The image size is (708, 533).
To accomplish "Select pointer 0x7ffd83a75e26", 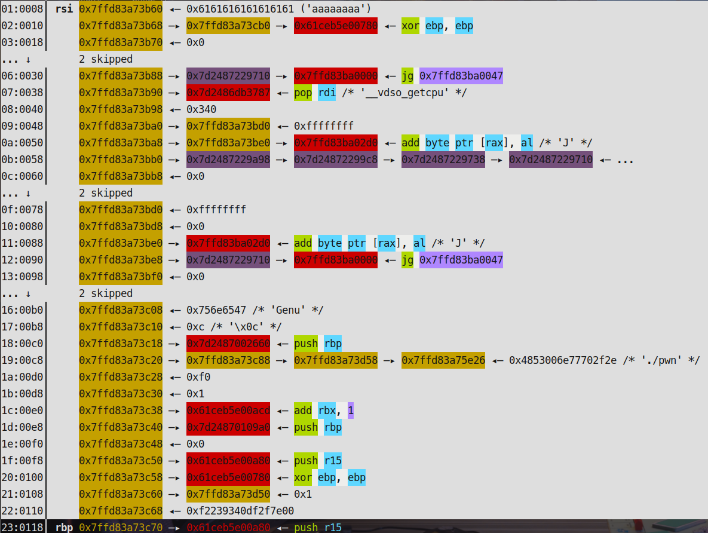I will coord(443,360).
